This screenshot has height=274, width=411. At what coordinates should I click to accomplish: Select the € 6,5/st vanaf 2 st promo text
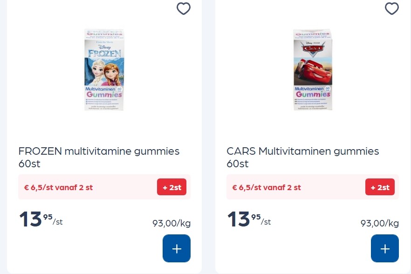(x=59, y=187)
